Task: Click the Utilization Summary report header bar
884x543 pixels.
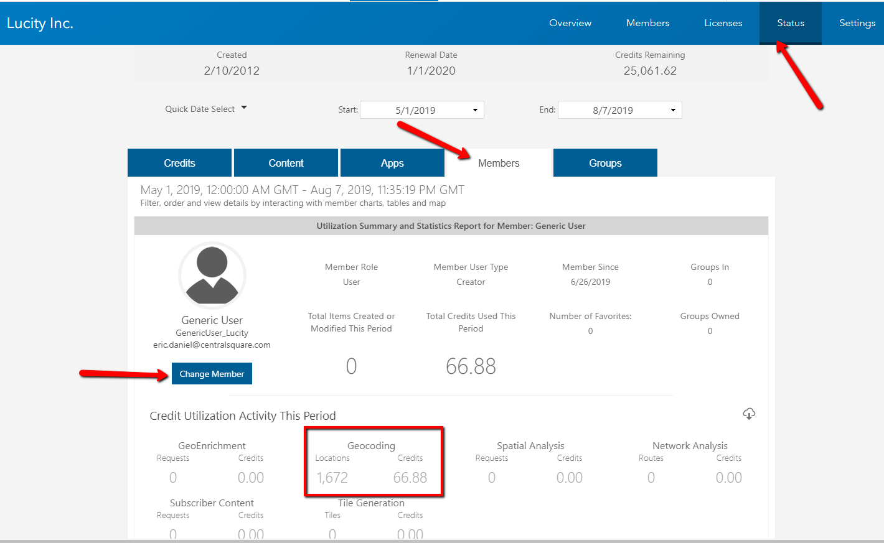Action: [x=451, y=226]
